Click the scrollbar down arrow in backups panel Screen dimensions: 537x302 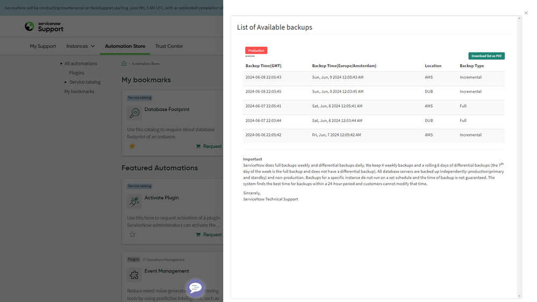coord(520,296)
